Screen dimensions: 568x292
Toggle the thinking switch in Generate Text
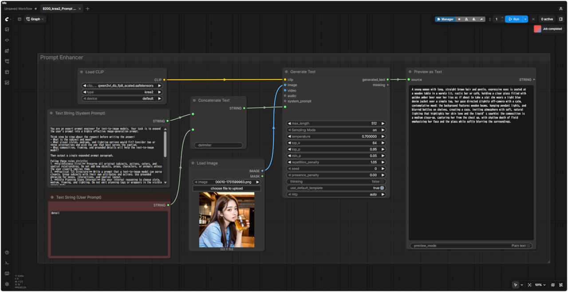(x=382, y=182)
